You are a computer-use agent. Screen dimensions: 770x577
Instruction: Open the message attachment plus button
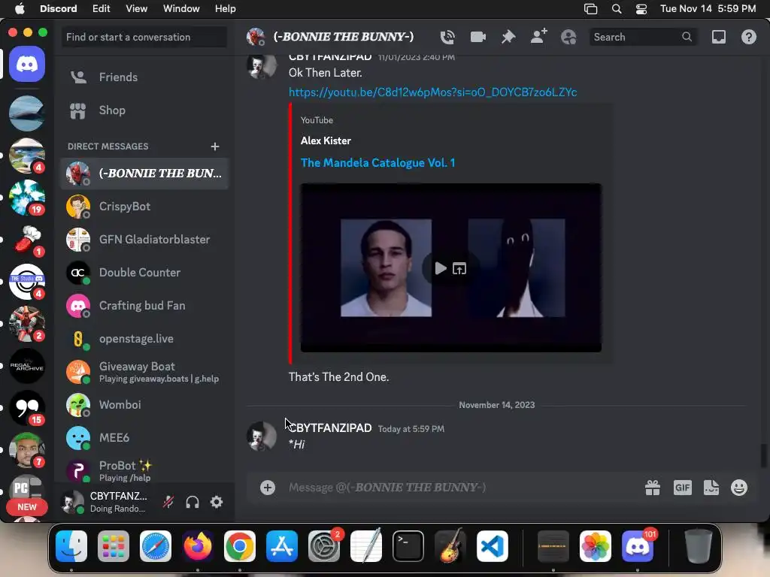click(x=268, y=487)
